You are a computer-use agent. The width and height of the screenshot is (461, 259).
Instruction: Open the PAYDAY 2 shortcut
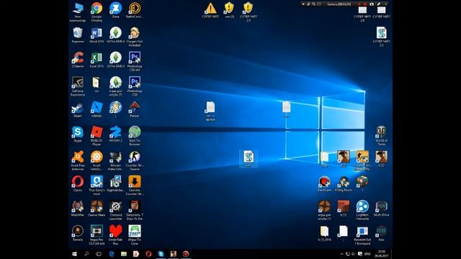pyautogui.click(x=115, y=134)
